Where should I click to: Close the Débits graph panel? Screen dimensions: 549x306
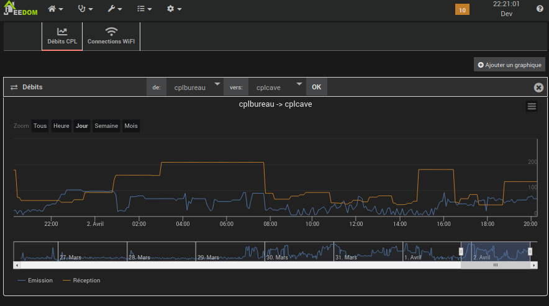click(538, 88)
